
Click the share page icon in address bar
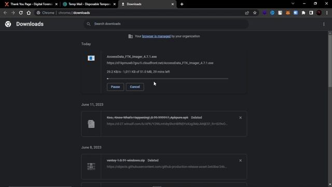point(247,13)
